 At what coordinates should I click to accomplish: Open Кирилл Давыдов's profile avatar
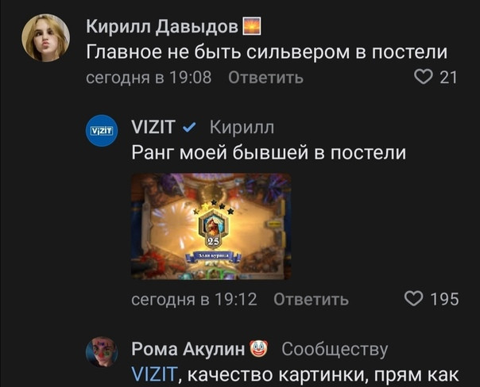coord(45,37)
